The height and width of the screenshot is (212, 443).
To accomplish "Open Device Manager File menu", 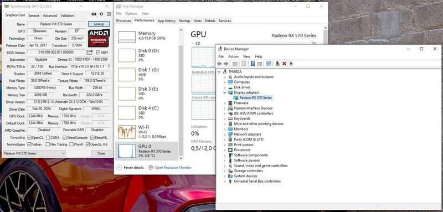I will point(221,56).
